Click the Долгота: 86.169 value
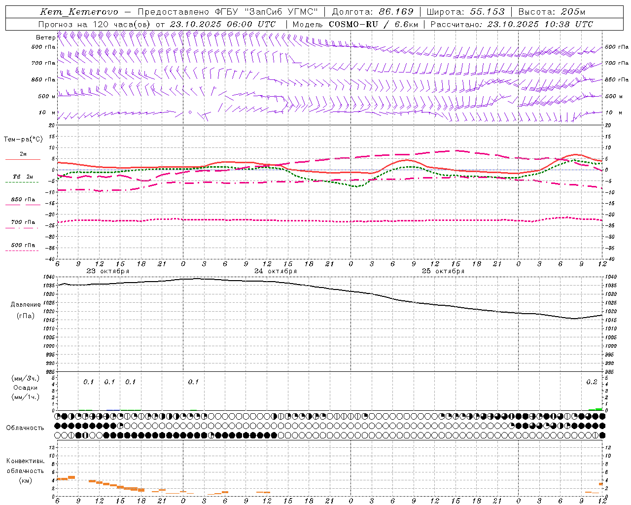The image size is (631, 505). tap(373, 12)
